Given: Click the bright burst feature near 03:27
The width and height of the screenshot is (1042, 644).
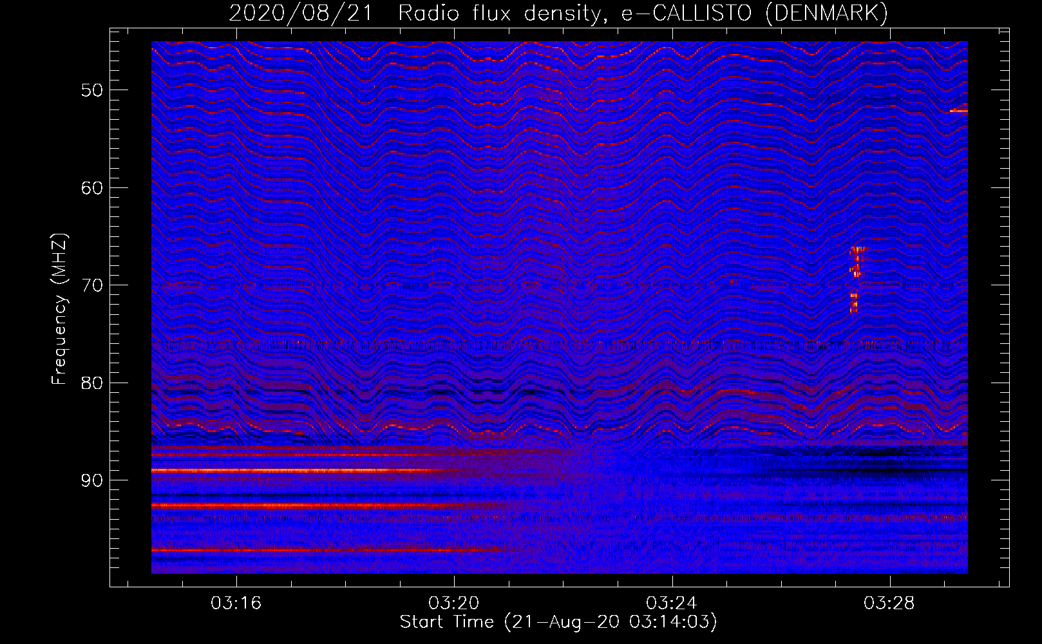Looking at the screenshot, I should pos(857,279).
